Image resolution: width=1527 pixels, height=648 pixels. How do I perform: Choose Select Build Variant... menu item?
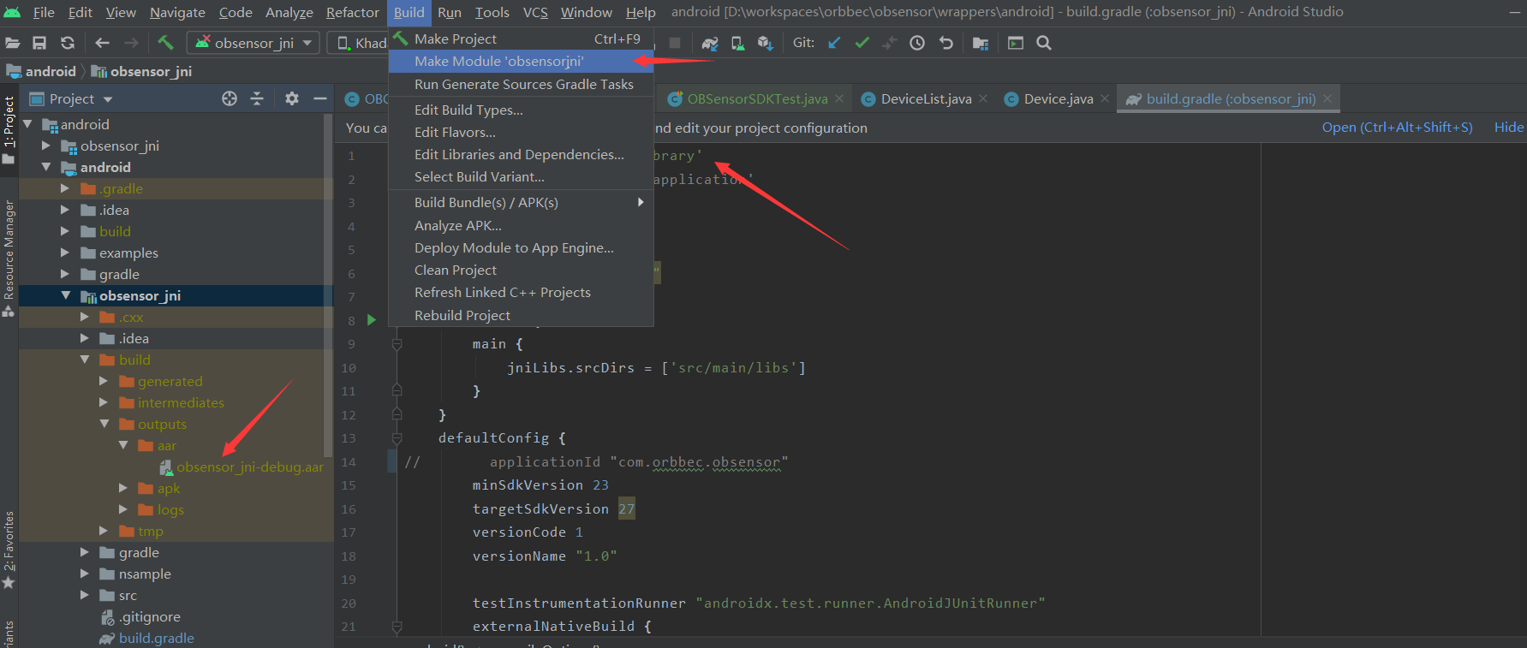(521, 176)
